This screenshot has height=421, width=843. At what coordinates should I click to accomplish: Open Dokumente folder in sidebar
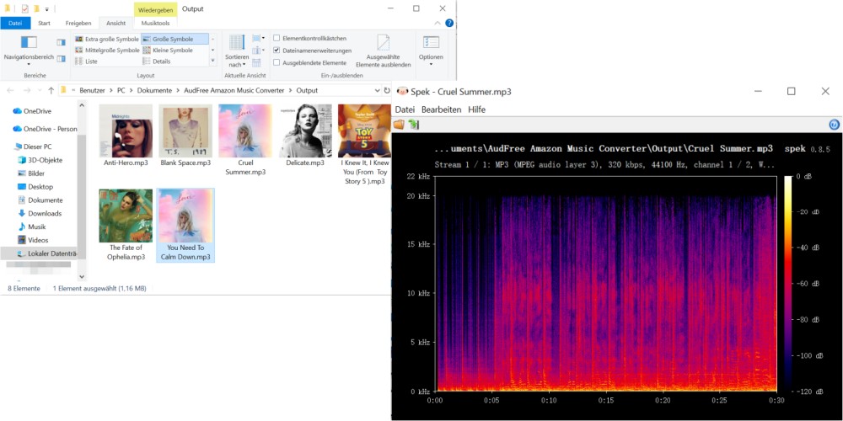[x=40, y=200]
